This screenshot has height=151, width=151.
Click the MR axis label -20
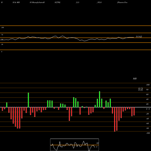pyautogui.click(x=147, y=114)
